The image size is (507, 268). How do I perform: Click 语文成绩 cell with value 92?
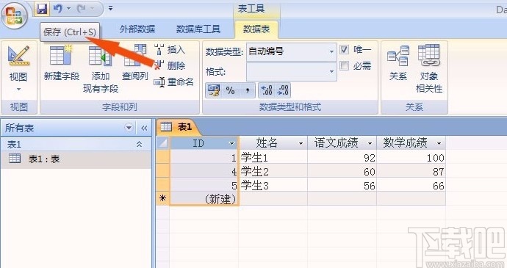[x=342, y=157]
